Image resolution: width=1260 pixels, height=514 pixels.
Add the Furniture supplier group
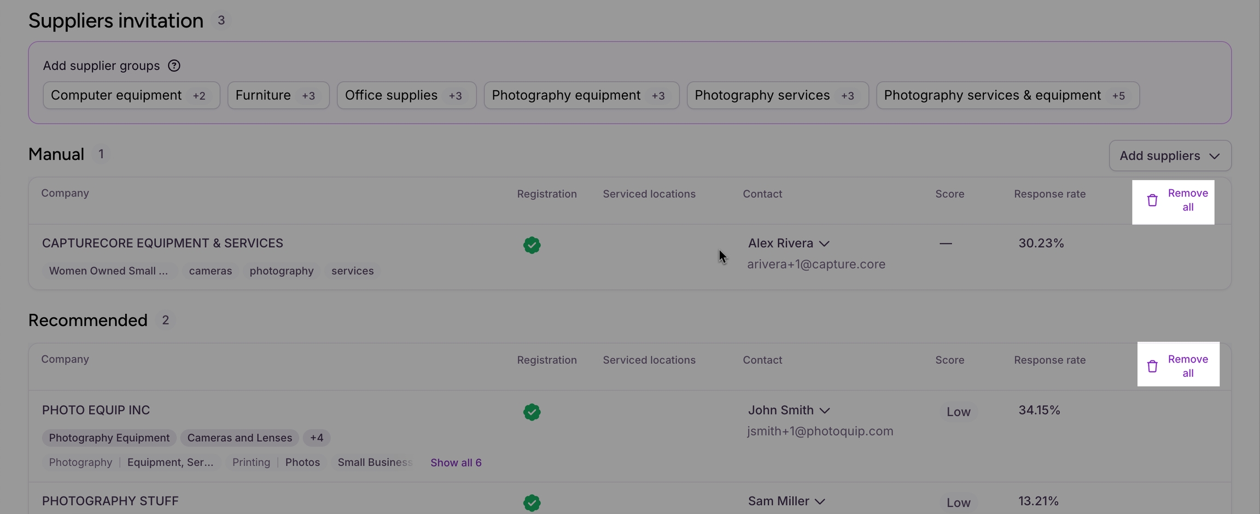(x=278, y=95)
